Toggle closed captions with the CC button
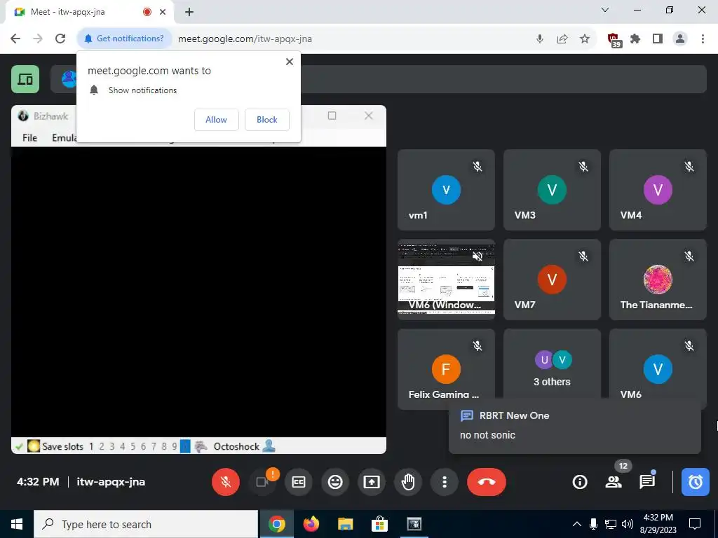Viewport: 718px width, 538px height. point(299,482)
